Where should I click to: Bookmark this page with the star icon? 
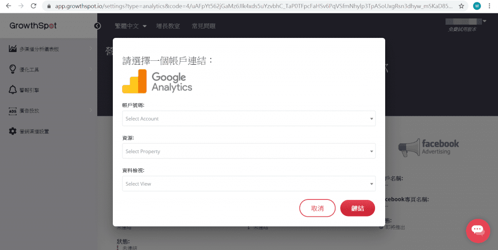(462, 6)
